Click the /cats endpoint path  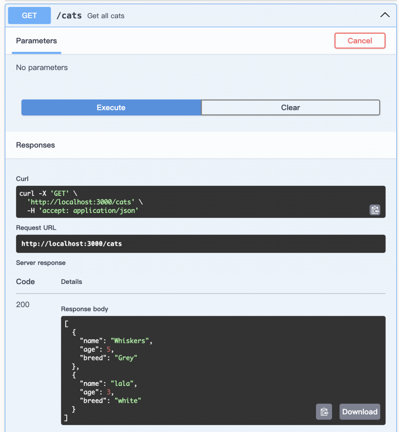69,16
